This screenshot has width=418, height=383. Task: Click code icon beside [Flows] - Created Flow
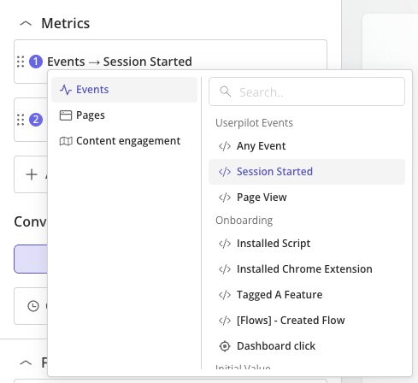click(x=225, y=321)
